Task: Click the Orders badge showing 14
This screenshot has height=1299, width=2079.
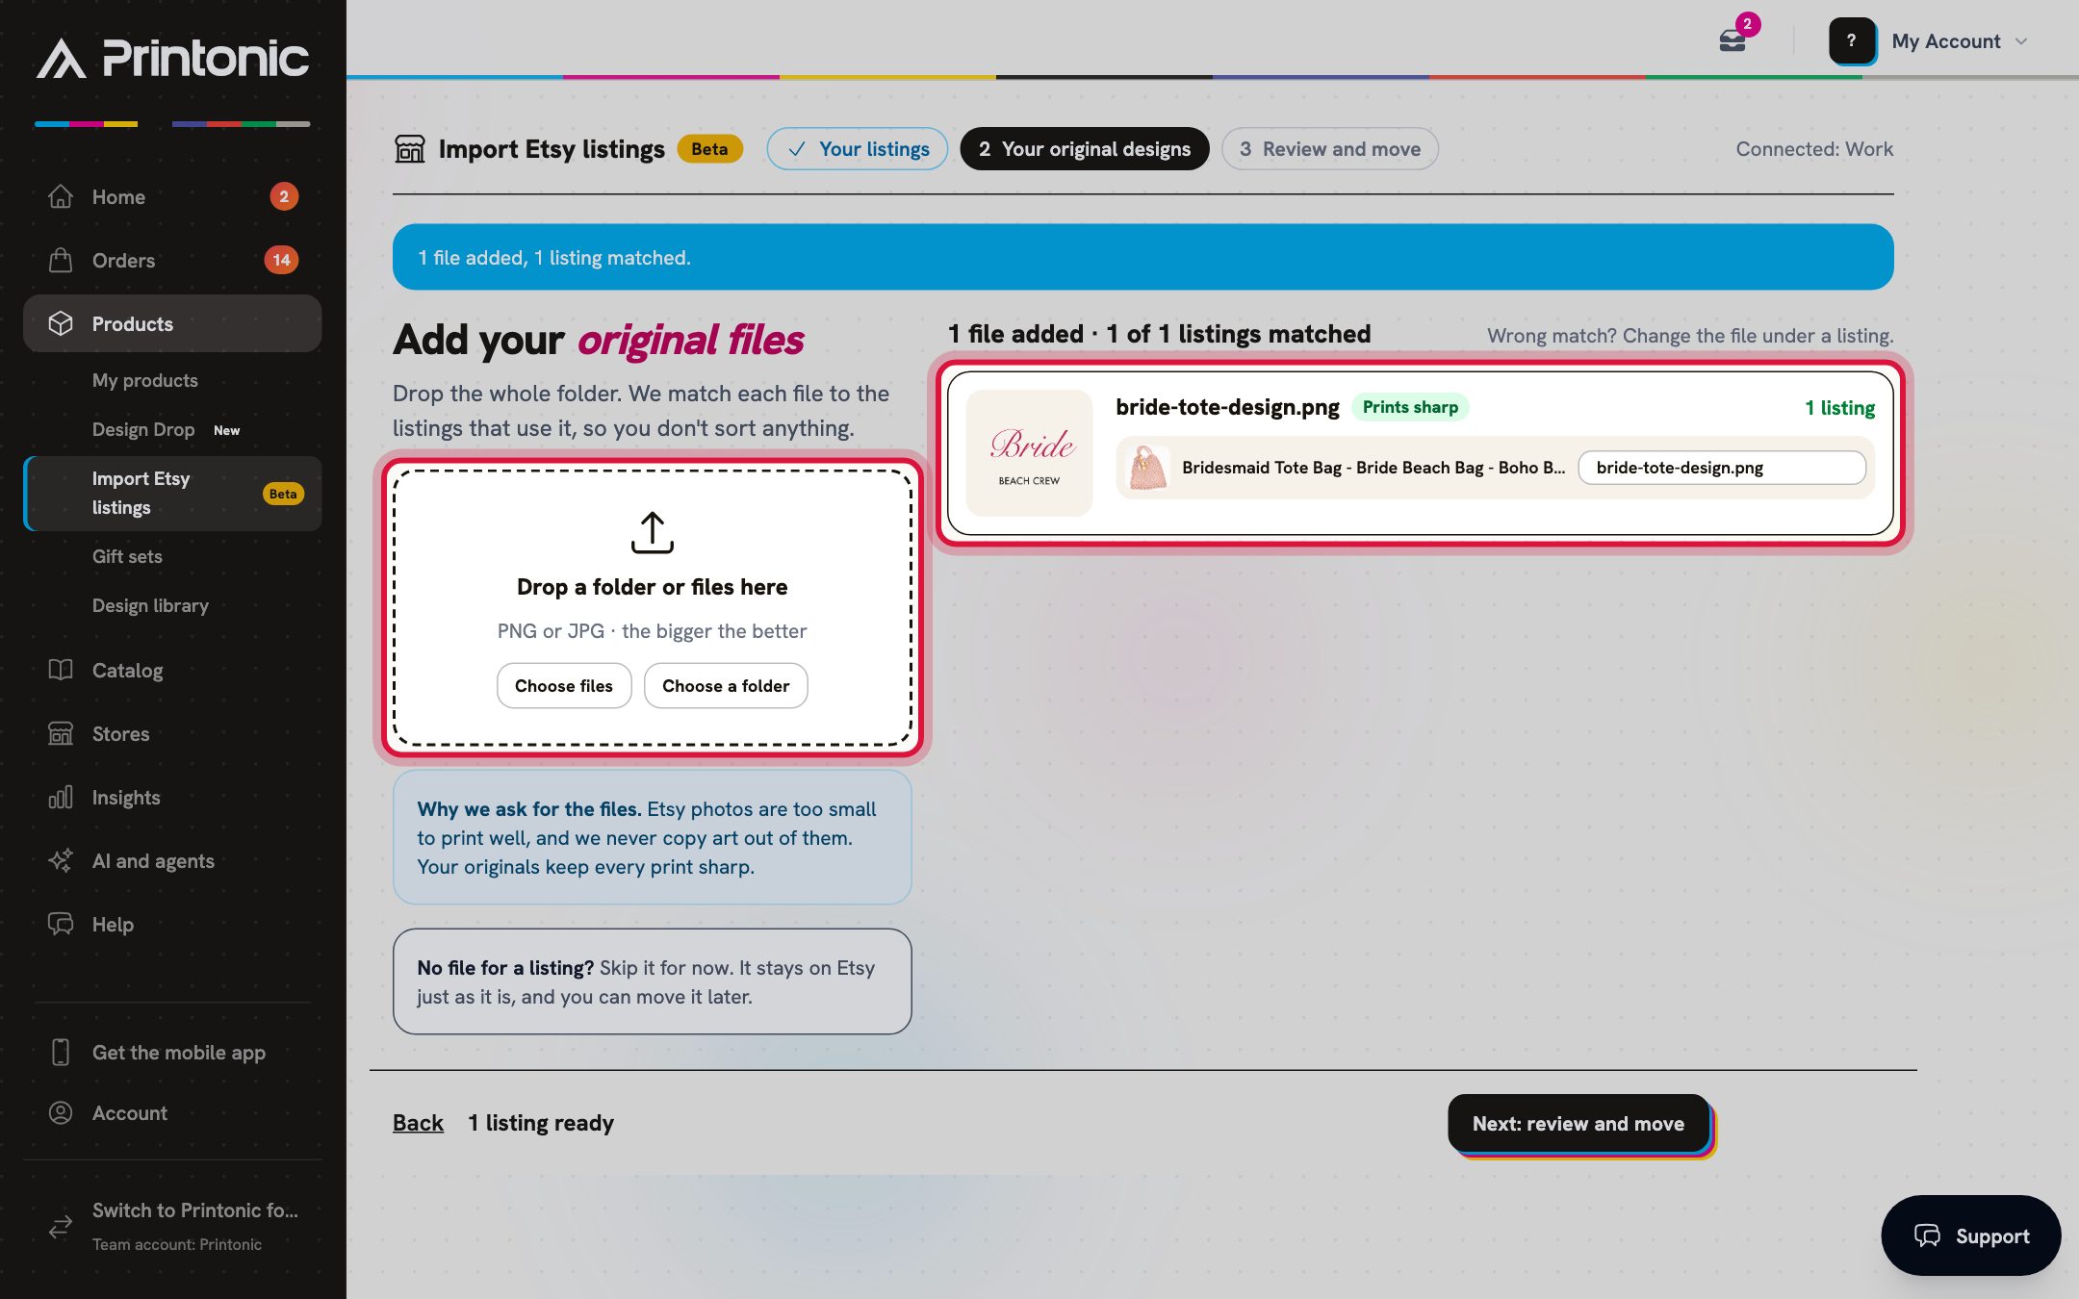Action: (x=281, y=260)
